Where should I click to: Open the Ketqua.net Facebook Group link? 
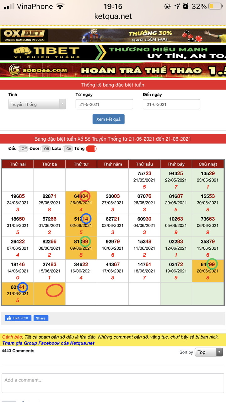click(x=48, y=343)
